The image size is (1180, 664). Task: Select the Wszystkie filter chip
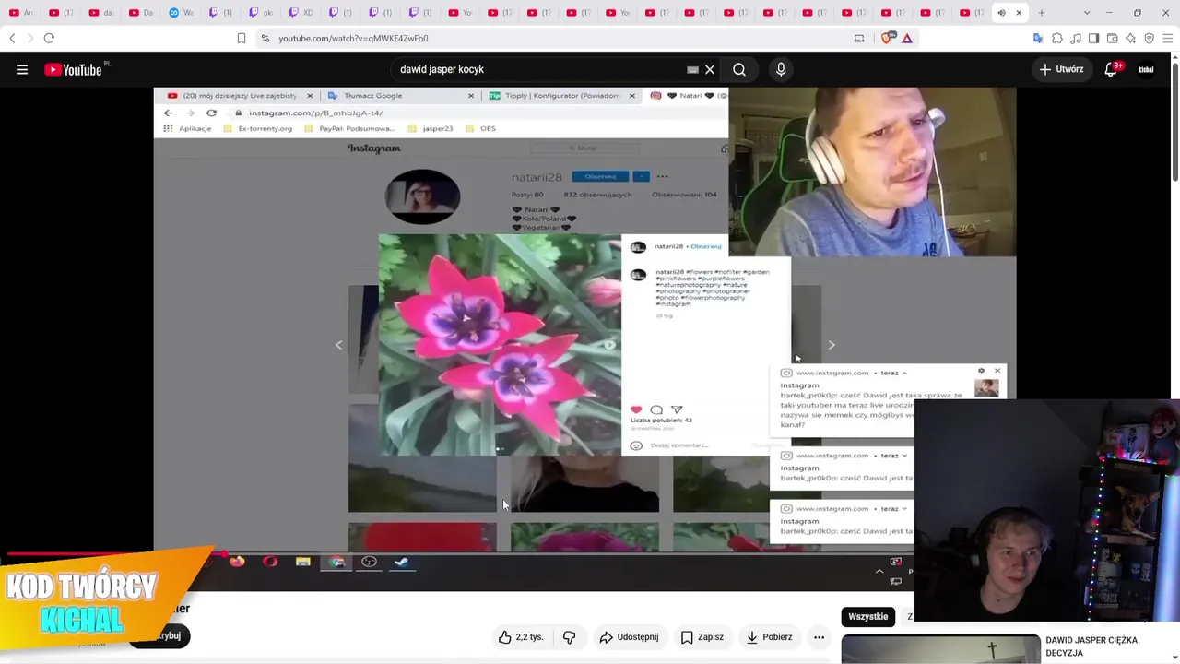click(x=868, y=617)
